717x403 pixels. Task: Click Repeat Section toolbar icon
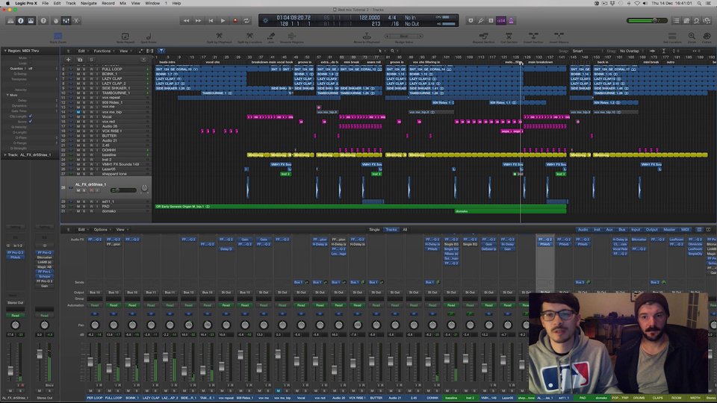click(x=483, y=37)
